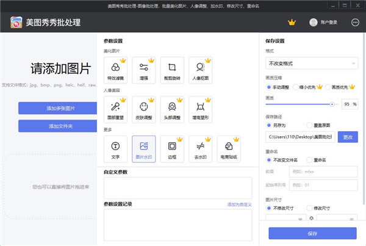The width and height of the screenshot is (366, 246).
Task: Select 重命名 rename option
Action: click(x=317, y=160)
